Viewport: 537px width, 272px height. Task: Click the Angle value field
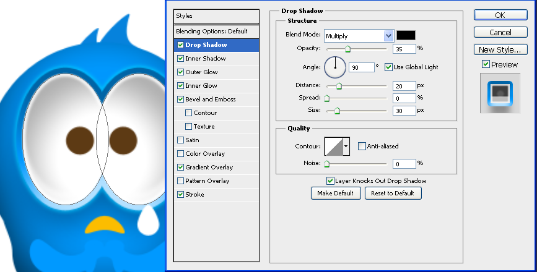pyautogui.click(x=362, y=67)
